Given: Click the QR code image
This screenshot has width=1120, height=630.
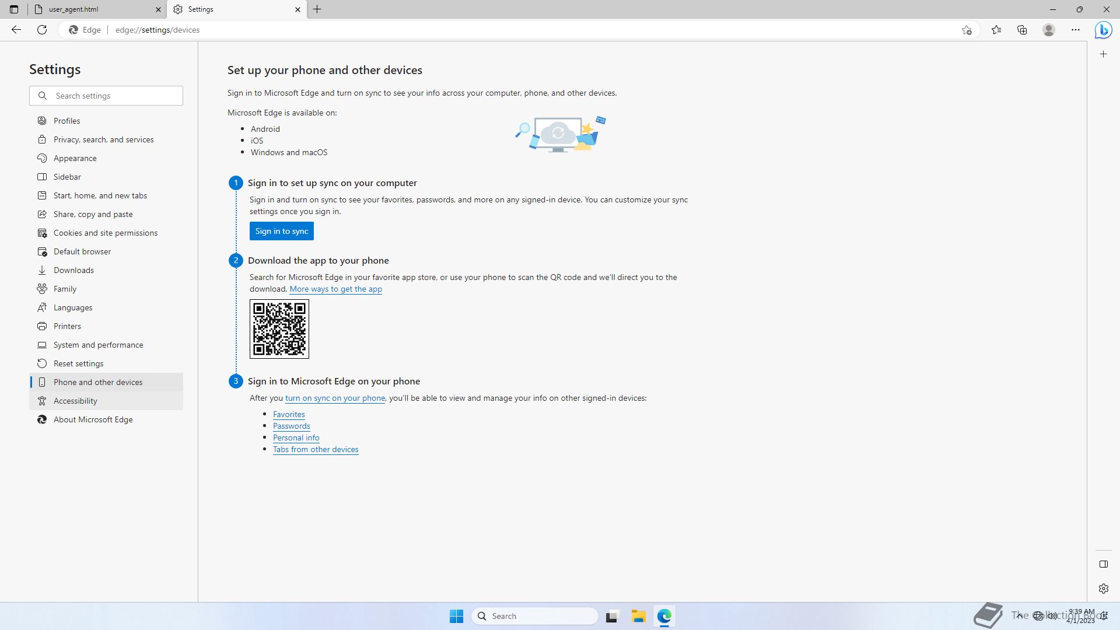Looking at the screenshot, I should pyautogui.click(x=279, y=329).
